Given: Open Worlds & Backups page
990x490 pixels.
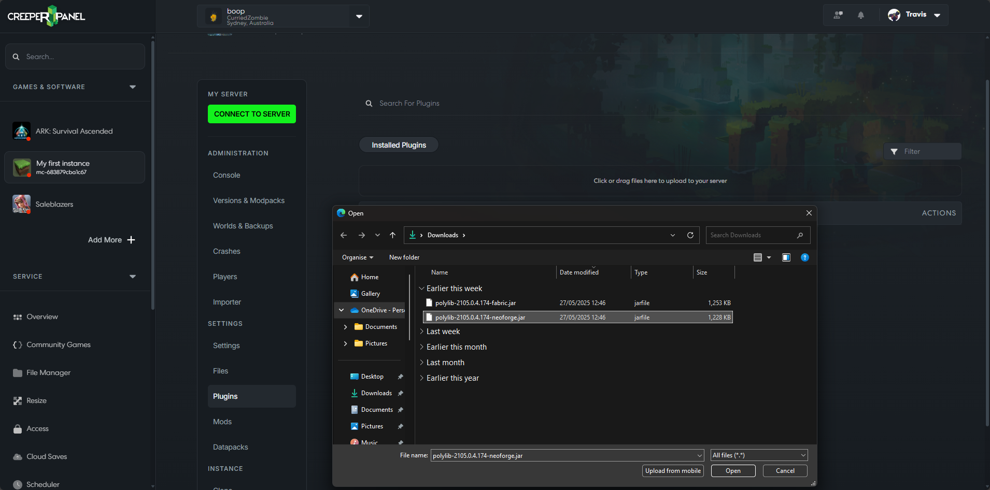Looking at the screenshot, I should click(x=243, y=226).
